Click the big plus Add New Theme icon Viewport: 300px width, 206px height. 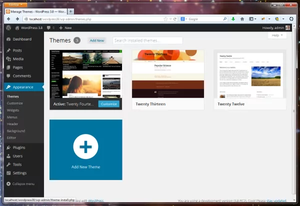click(x=85, y=146)
